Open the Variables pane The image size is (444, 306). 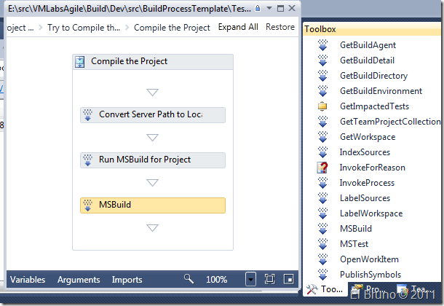point(28,280)
